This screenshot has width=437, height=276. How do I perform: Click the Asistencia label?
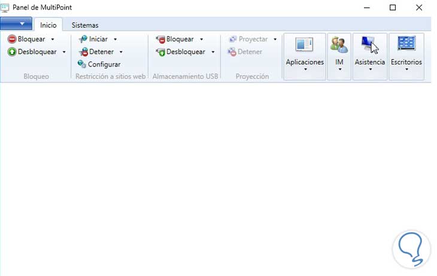pos(370,62)
